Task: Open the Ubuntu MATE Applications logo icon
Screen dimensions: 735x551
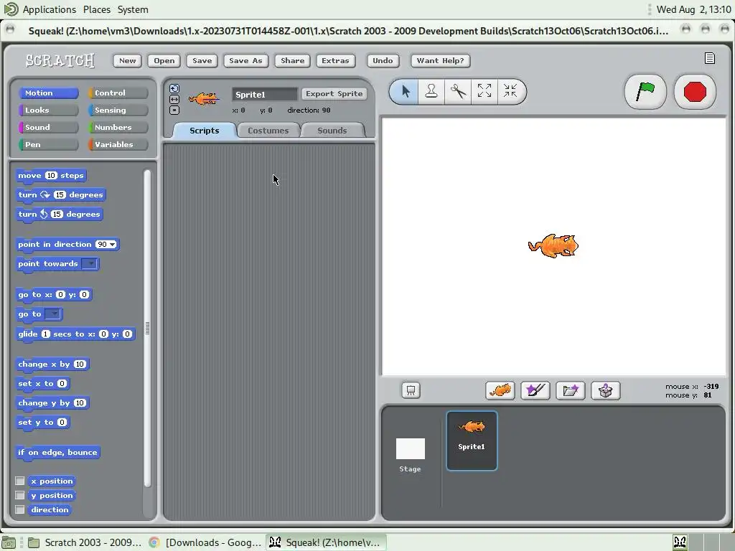Action: (11, 9)
